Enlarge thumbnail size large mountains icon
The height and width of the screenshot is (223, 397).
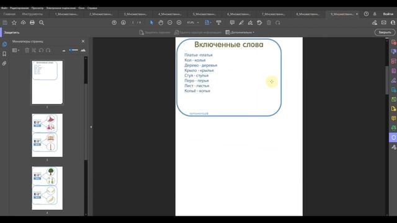pyautogui.click(x=83, y=50)
